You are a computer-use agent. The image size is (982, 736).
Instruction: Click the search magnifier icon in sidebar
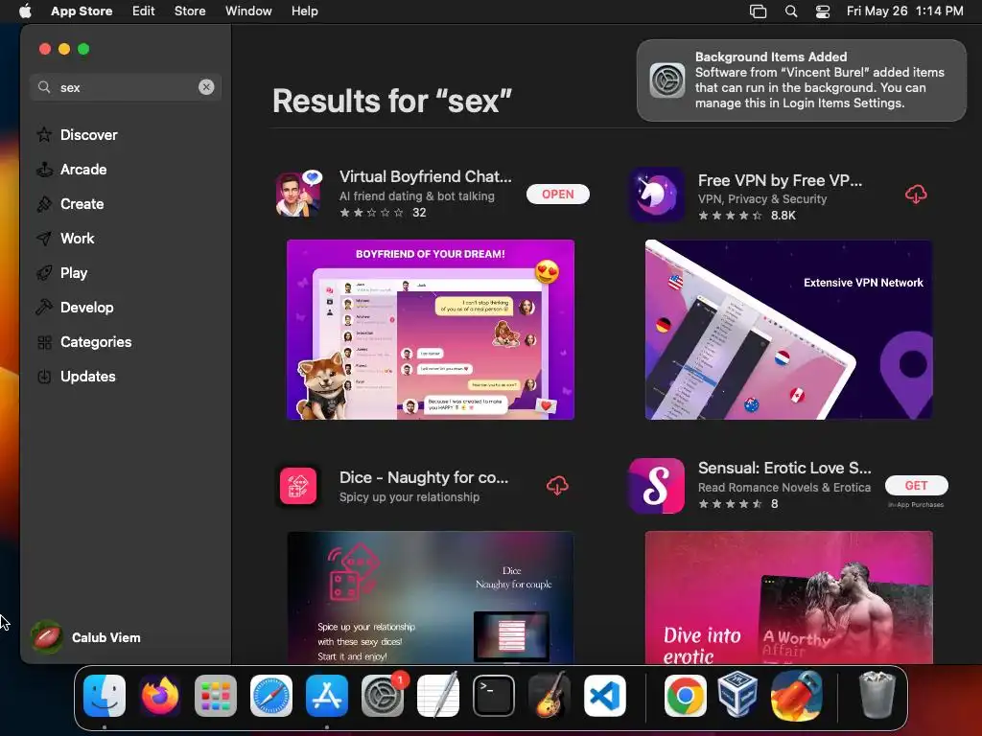(44, 87)
